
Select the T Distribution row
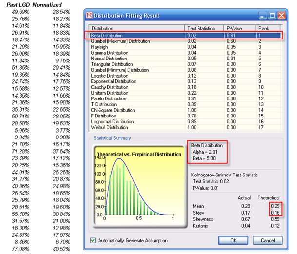[186, 104]
